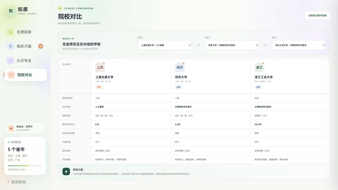This screenshot has width=338, height=190.
Task: Click the 知 app logo icon
Action: coord(11,11)
